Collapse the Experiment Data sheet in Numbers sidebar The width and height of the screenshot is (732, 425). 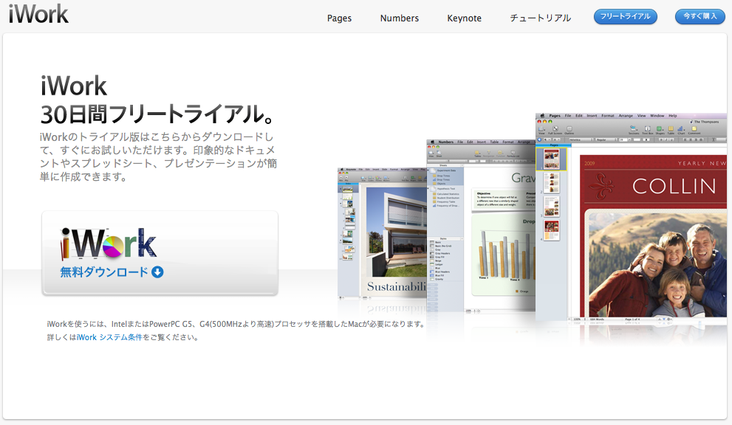[428, 170]
